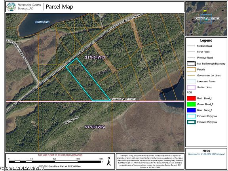Screen dimensions: 228x171
Task: Click the Red Band_1 color swatch
Action: pos(191,99)
